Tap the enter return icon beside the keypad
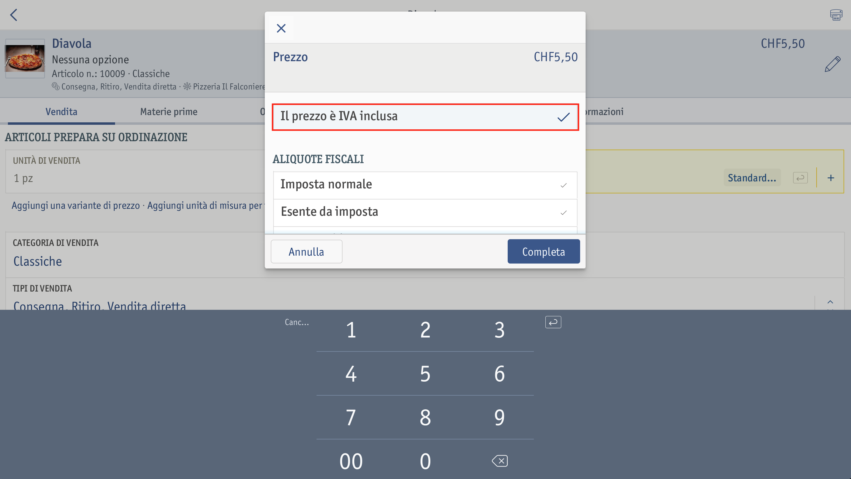The width and height of the screenshot is (851, 479). 553,322
